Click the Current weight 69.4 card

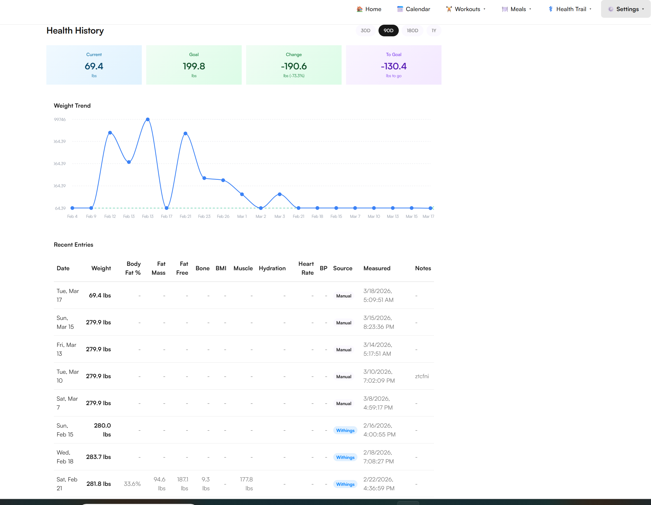94,65
